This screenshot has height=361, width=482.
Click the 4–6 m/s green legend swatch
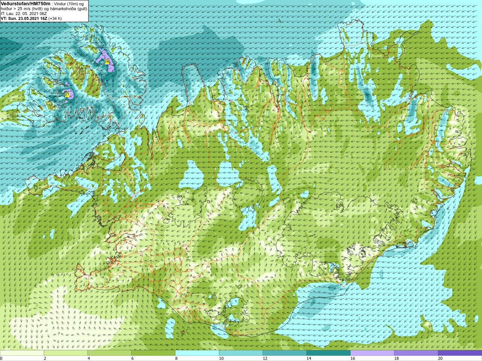pyautogui.click(x=110, y=353)
